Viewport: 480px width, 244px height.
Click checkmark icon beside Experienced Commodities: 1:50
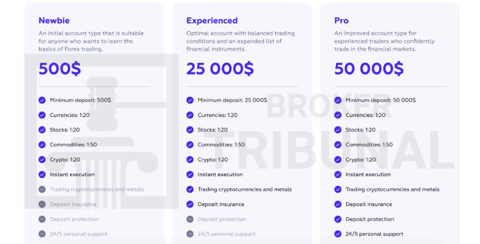[x=190, y=144]
